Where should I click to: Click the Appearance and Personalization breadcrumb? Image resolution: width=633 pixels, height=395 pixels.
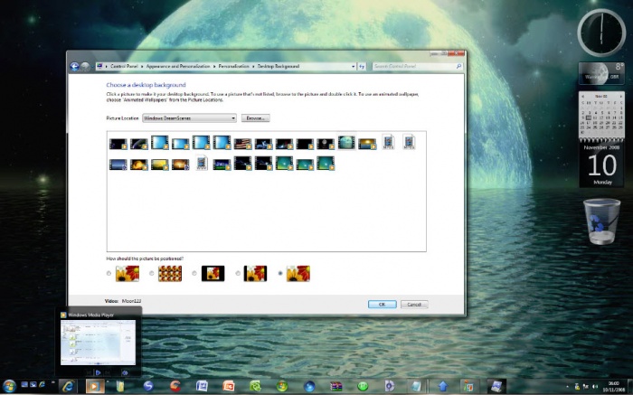[x=178, y=66]
